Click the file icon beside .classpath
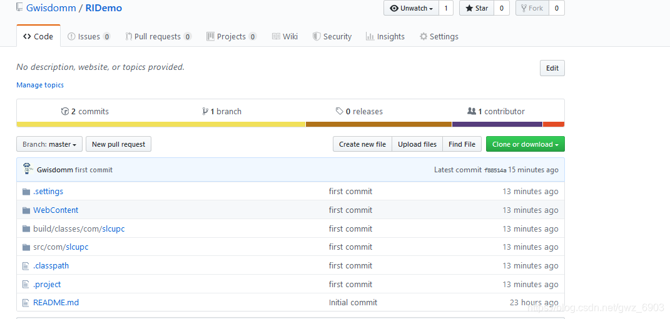 (x=26, y=266)
